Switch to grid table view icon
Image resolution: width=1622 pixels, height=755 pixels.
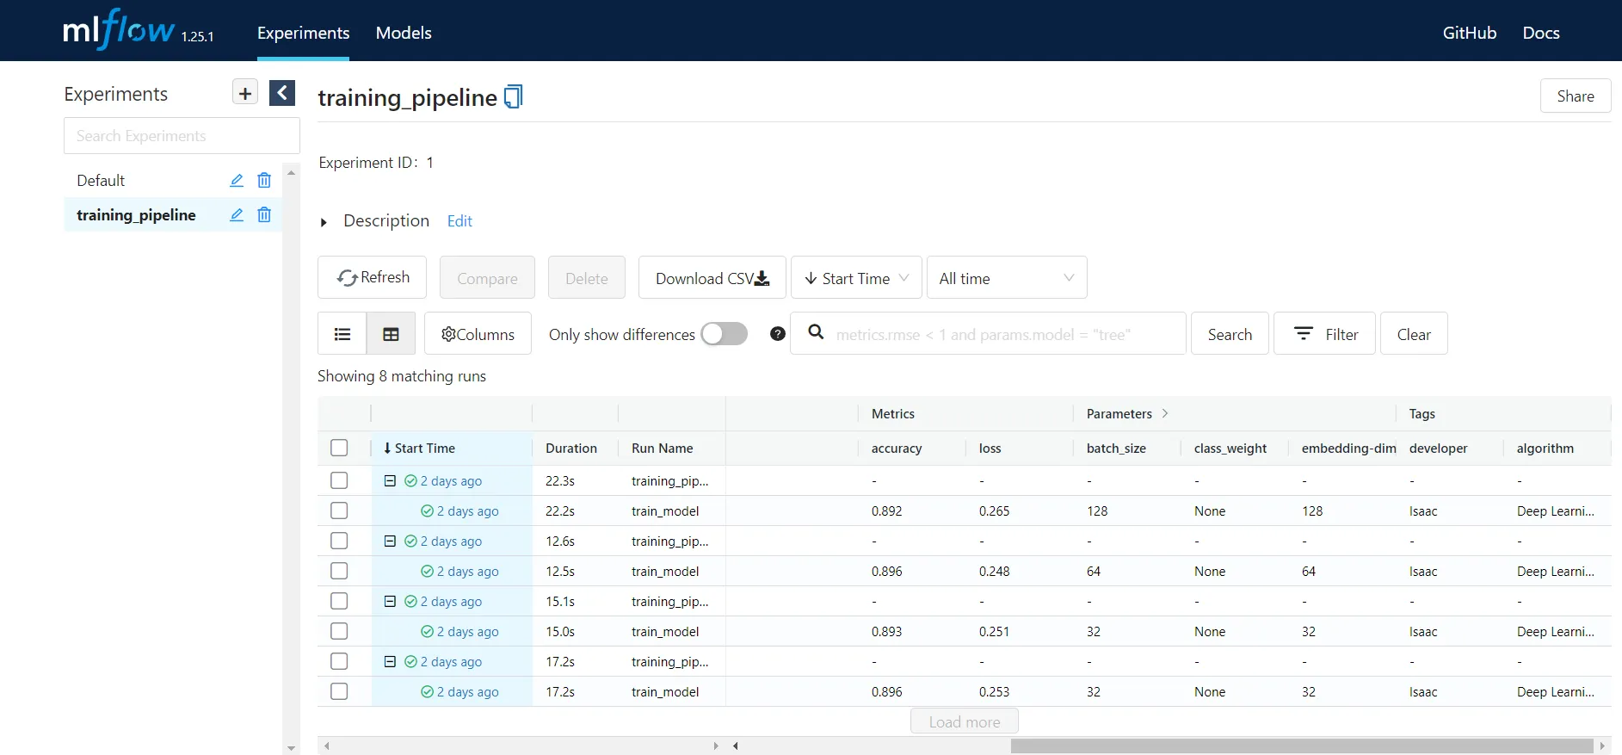pyautogui.click(x=391, y=334)
